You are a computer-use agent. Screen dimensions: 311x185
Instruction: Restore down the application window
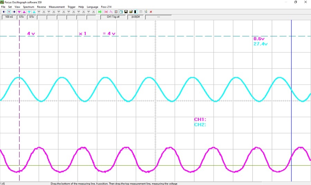295,2
